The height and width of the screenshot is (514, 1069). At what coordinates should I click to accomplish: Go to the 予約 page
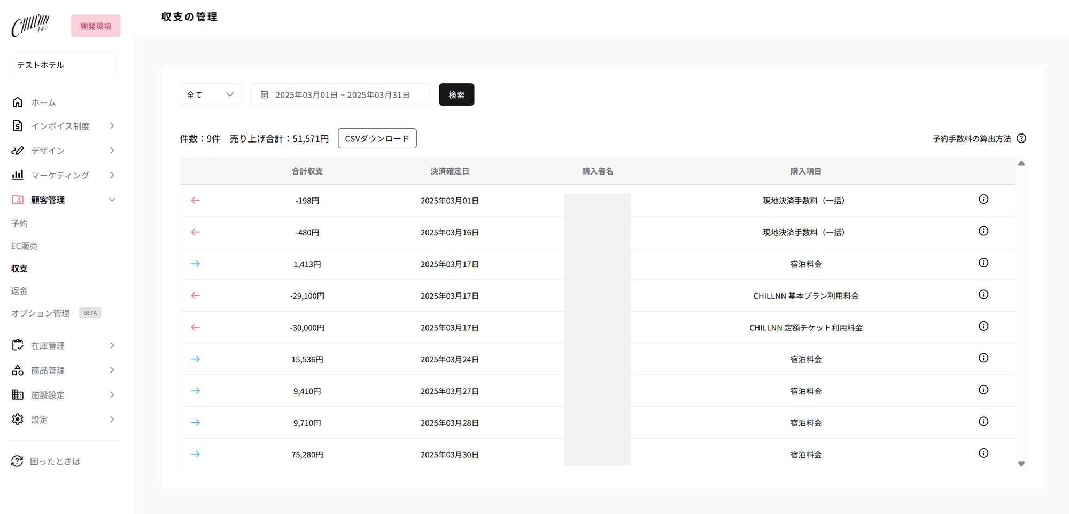pyautogui.click(x=20, y=224)
